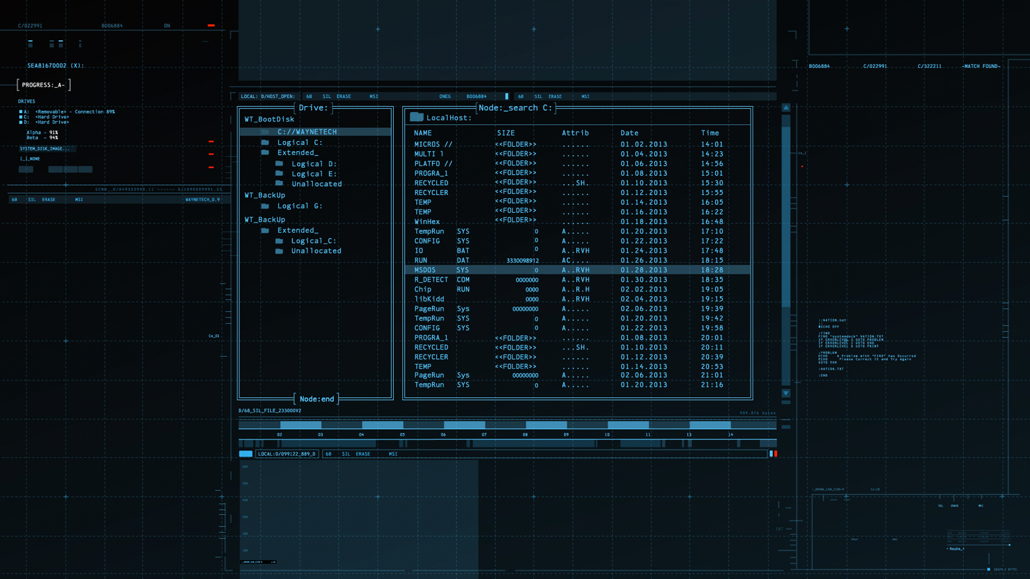Image resolution: width=1030 pixels, height=579 pixels.
Task: Select the highlighted MSDOS SYS file row
Action: pyautogui.click(x=577, y=270)
